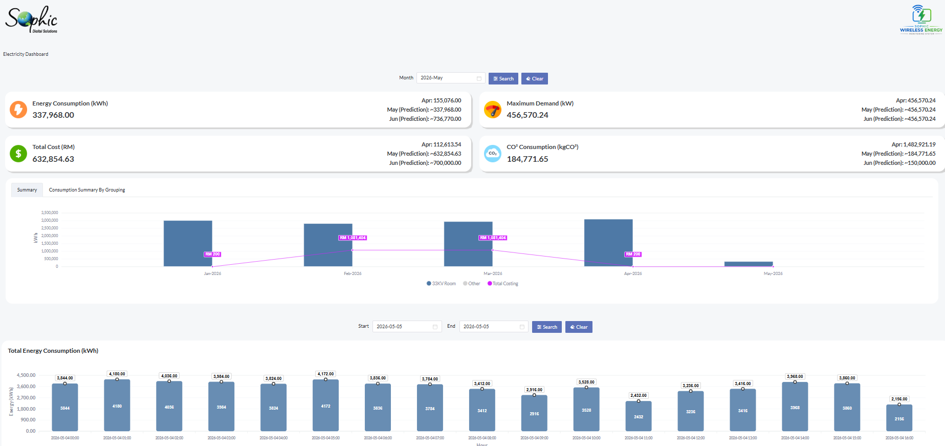Click the CO2 Consumption cloud icon
Image resolution: width=945 pixels, height=446 pixels.
pos(493,153)
